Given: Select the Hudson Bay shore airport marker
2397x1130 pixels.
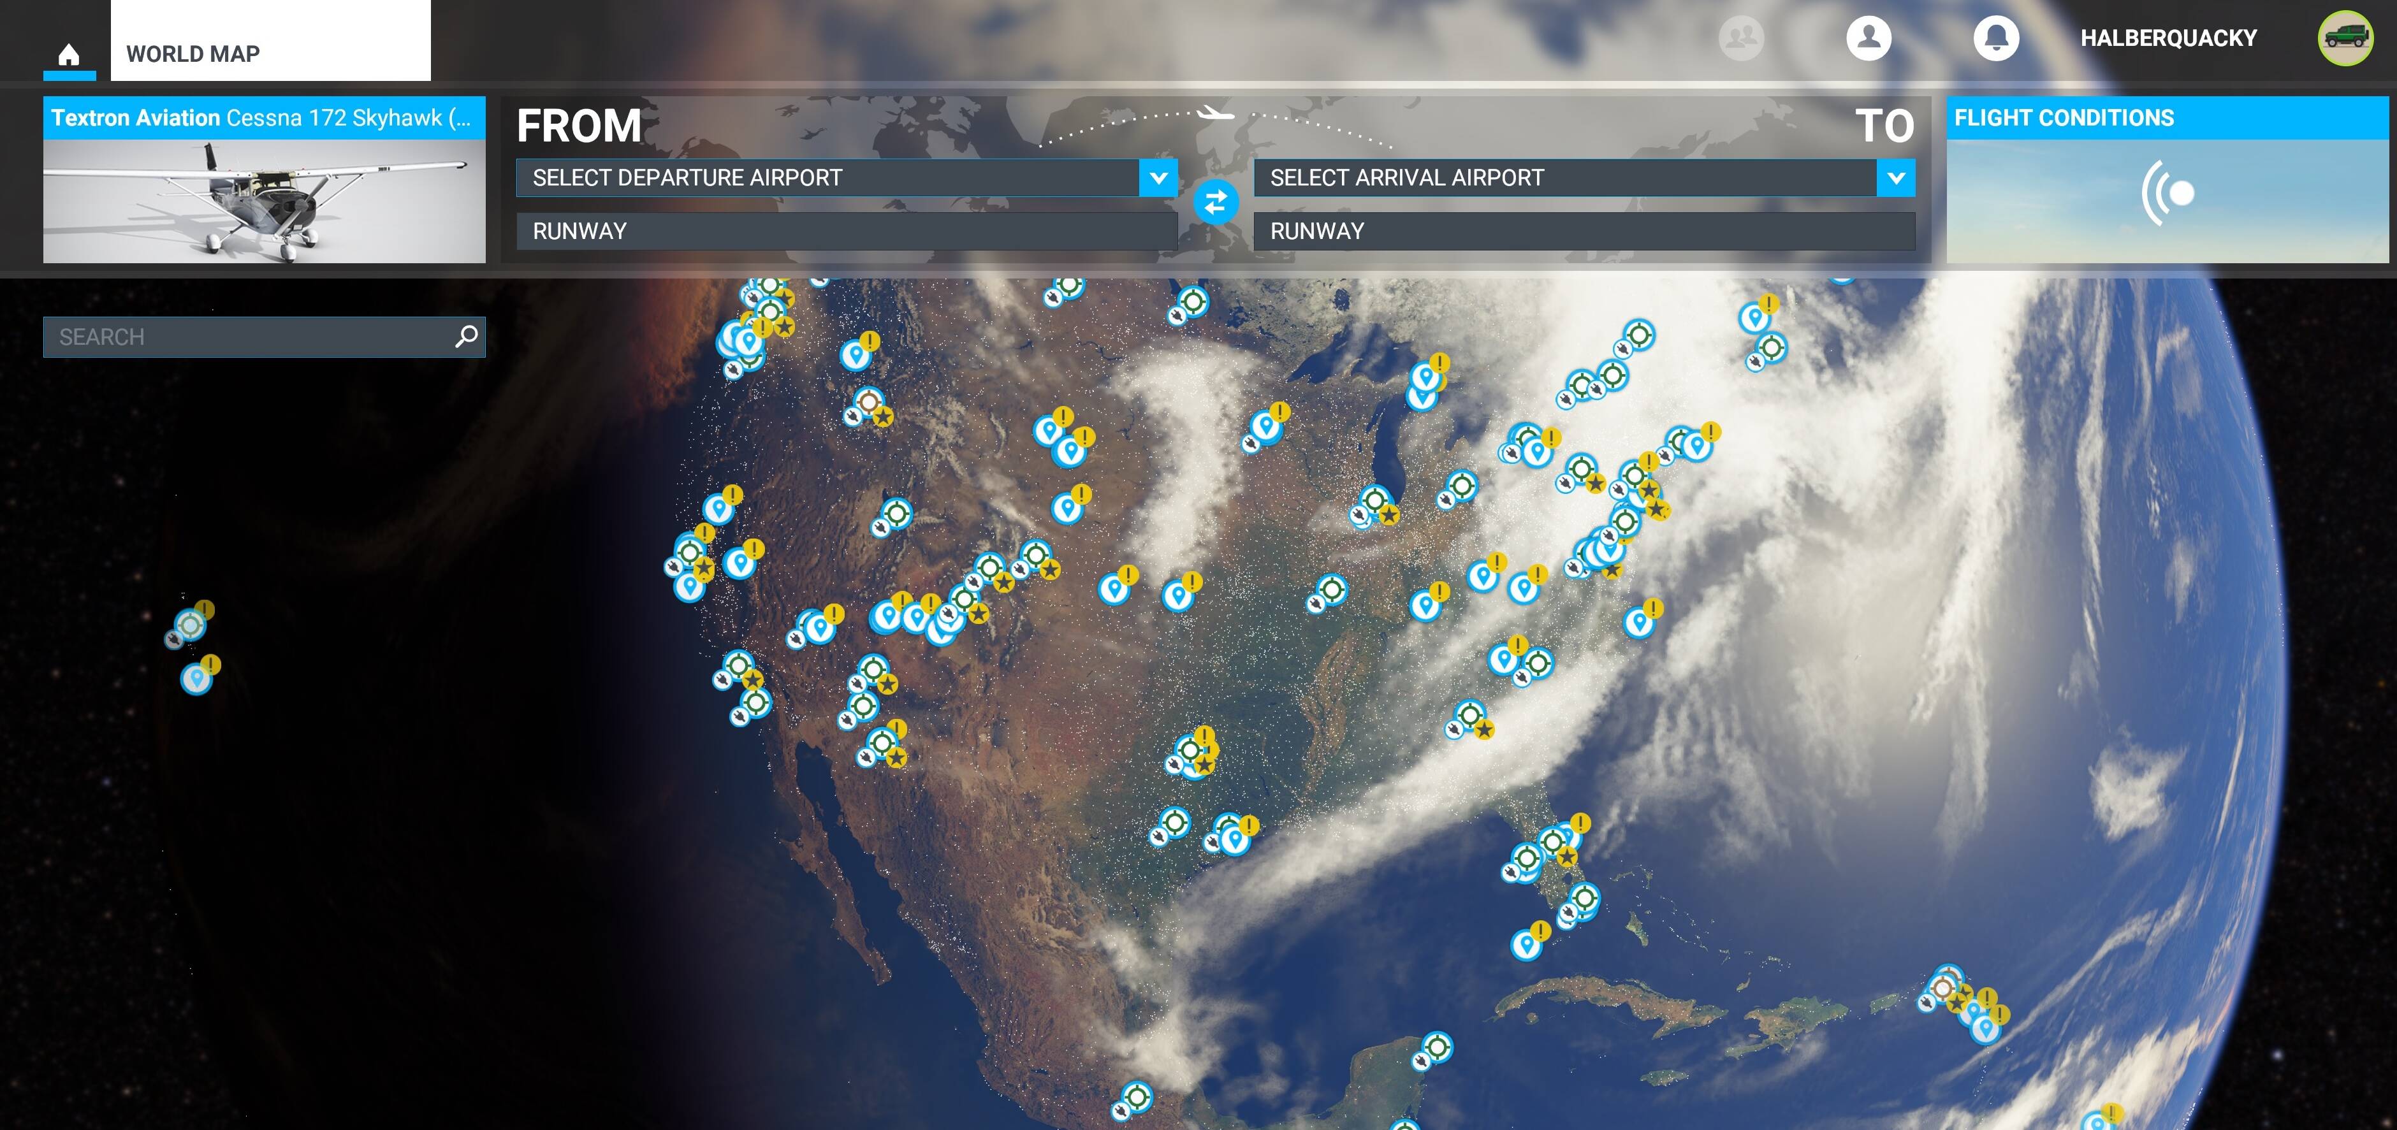Looking at the screenshot, I should 1193,301.
